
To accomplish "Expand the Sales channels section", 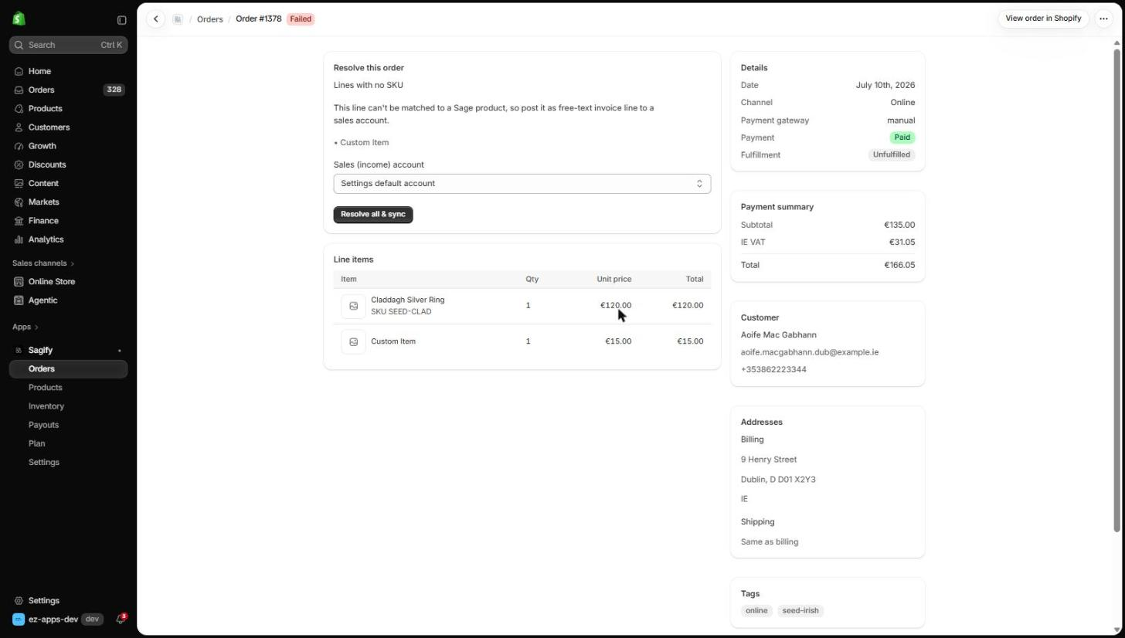I will pos(43,263).
